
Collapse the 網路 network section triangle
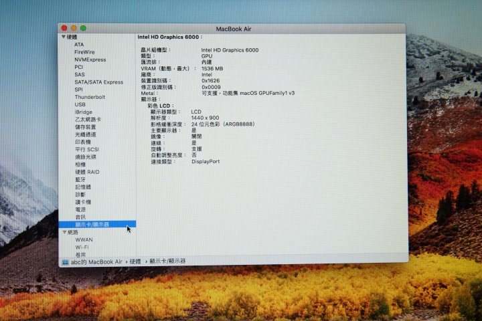[x=64, y=232]
